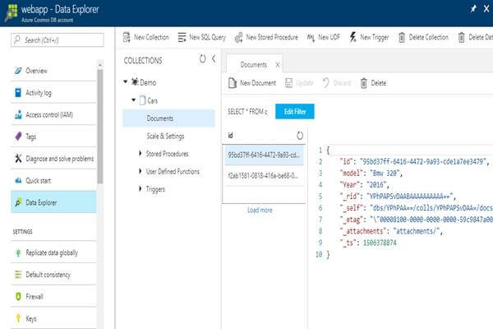Expand User Defined Functions node
493x329 pixels.
point(141,171)
